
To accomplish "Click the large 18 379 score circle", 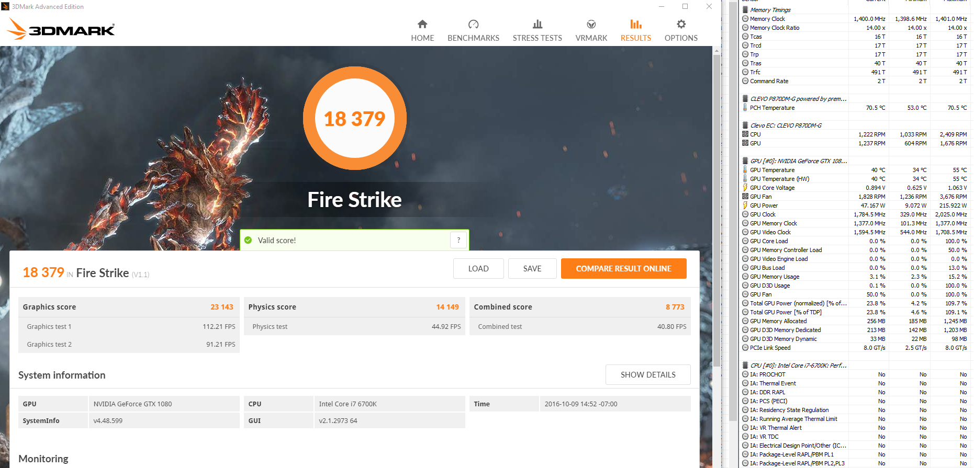I will (x=355, y=118).
